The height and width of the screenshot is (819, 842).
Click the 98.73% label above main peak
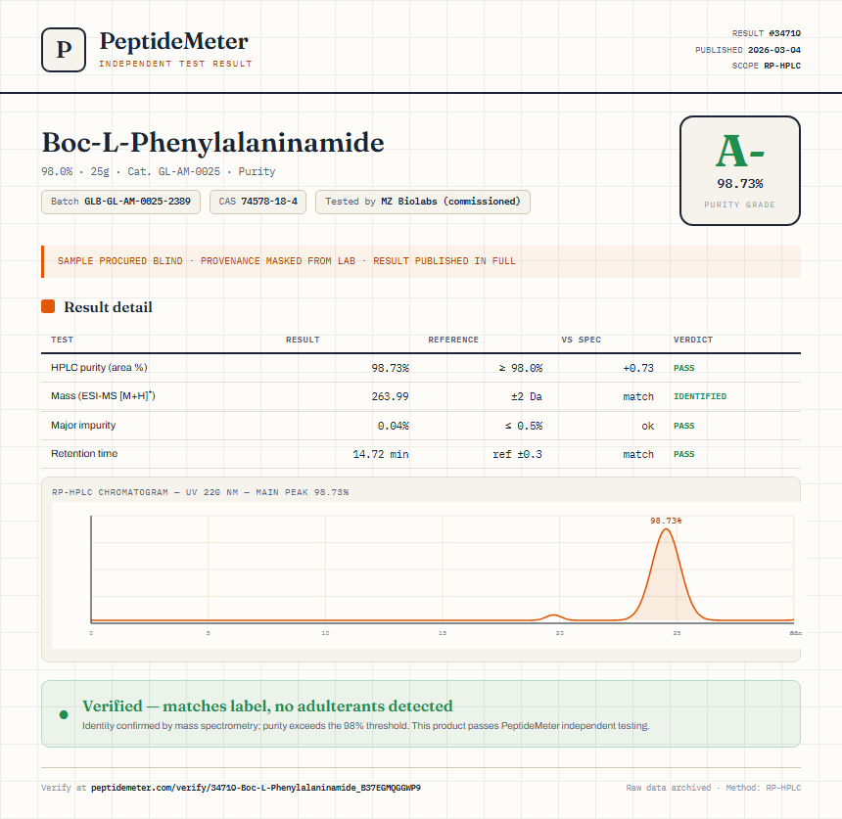coord(666,521)
